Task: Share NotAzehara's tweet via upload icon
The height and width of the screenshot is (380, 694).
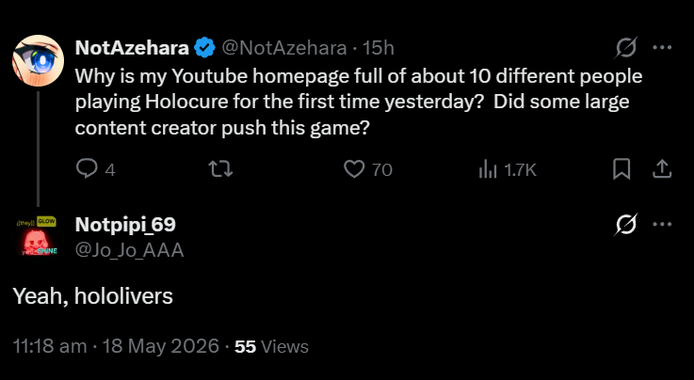Action: point(662,169)
